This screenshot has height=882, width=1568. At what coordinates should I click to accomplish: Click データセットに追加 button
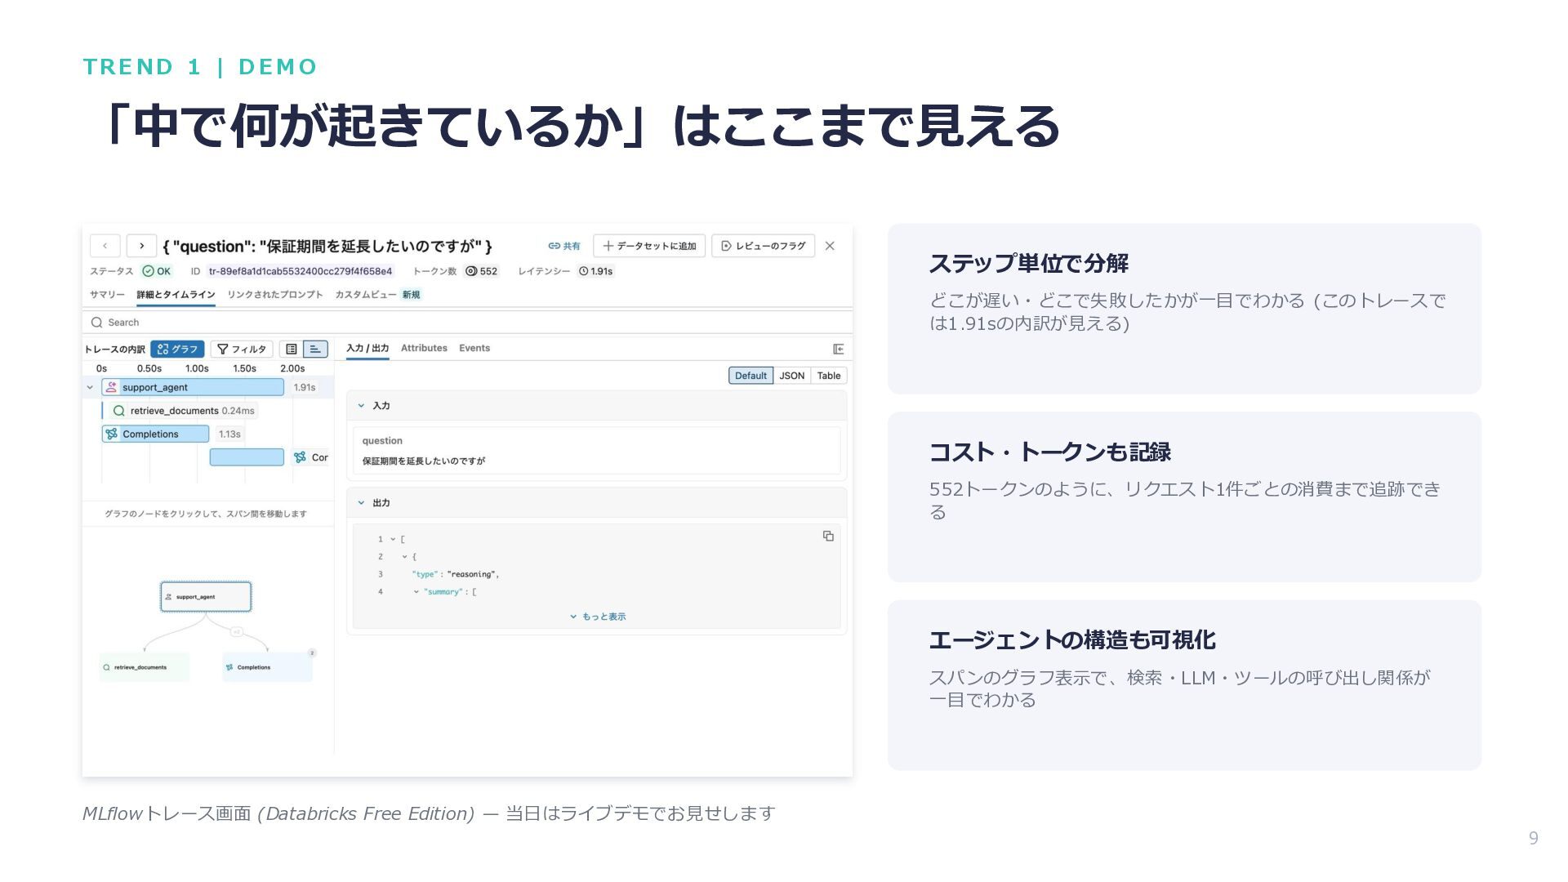(x=649, y=246)
